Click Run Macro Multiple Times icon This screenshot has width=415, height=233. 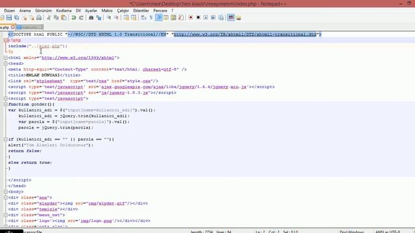point(213,17)
